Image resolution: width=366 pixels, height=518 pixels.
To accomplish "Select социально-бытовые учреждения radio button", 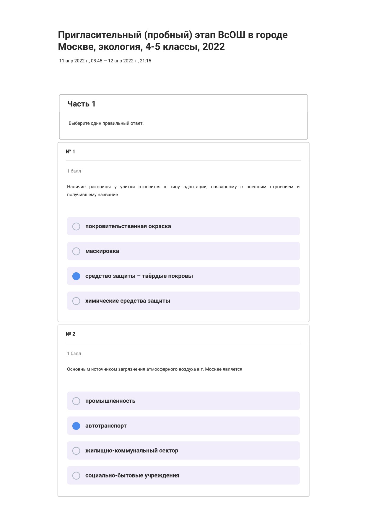I will 76,475.
